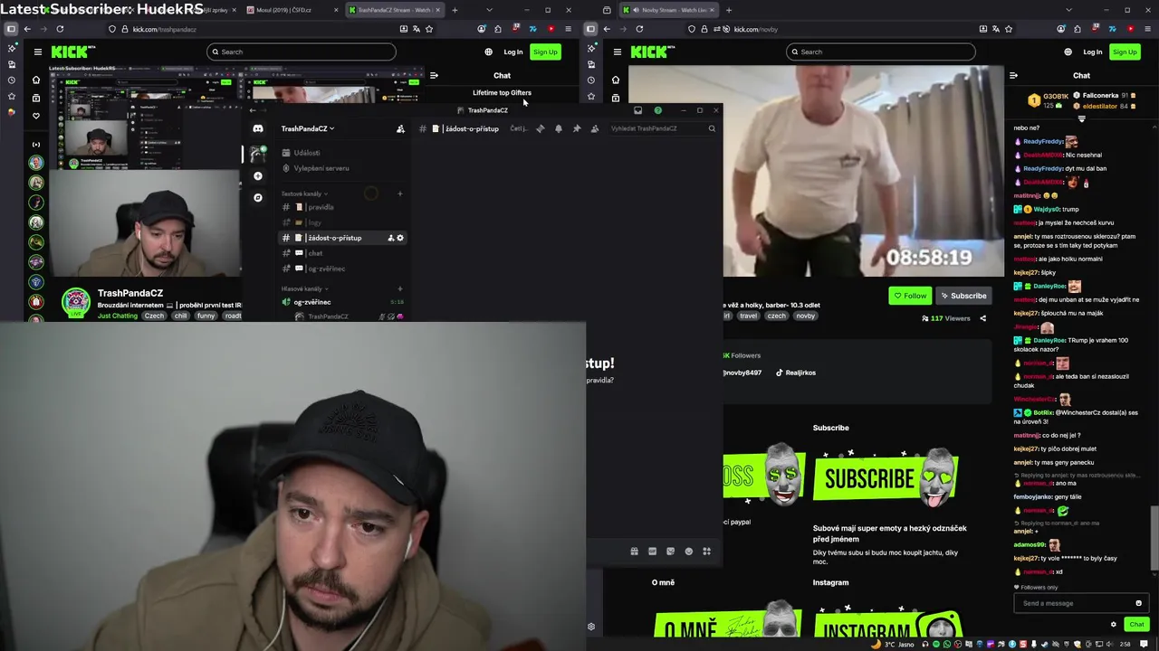The width and height of the screenshot is (1159, 651).
Task: Add channel to Hlasové kanály with plus
Action: [x=400, y=288]
